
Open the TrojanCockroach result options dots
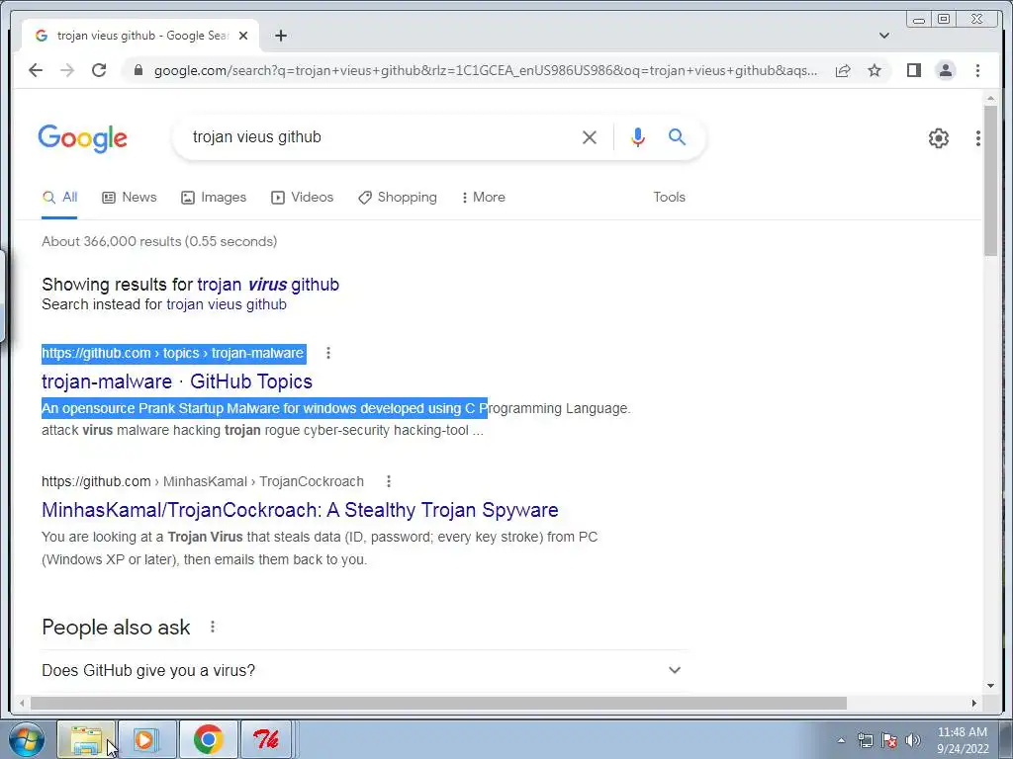click(x=388, y=481)
